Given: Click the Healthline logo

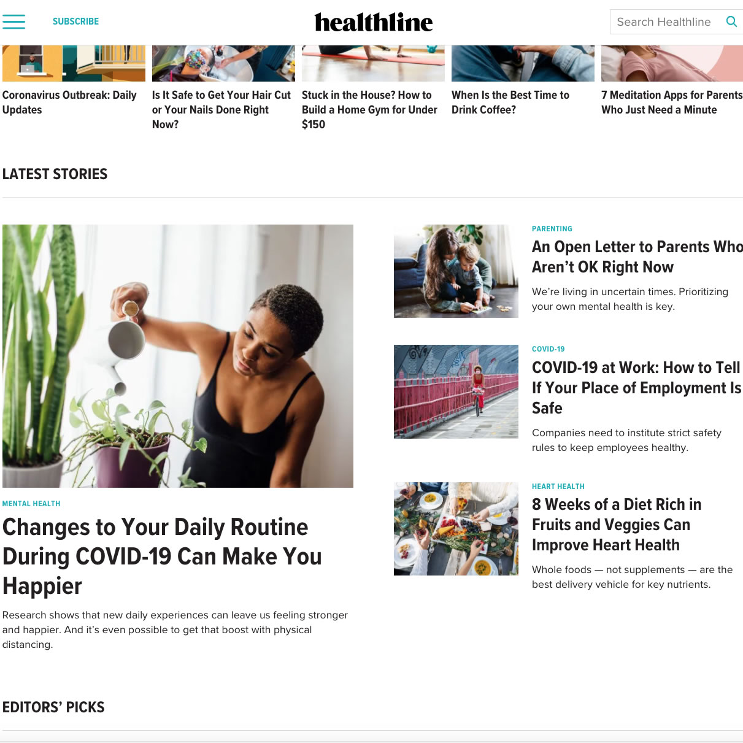Looking at the screenshot, I should (374, 22).
